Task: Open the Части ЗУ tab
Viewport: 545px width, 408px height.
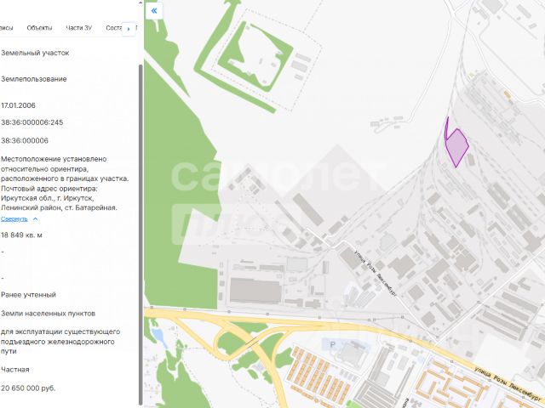Action: pyautogui.click(x=79, y=28)
